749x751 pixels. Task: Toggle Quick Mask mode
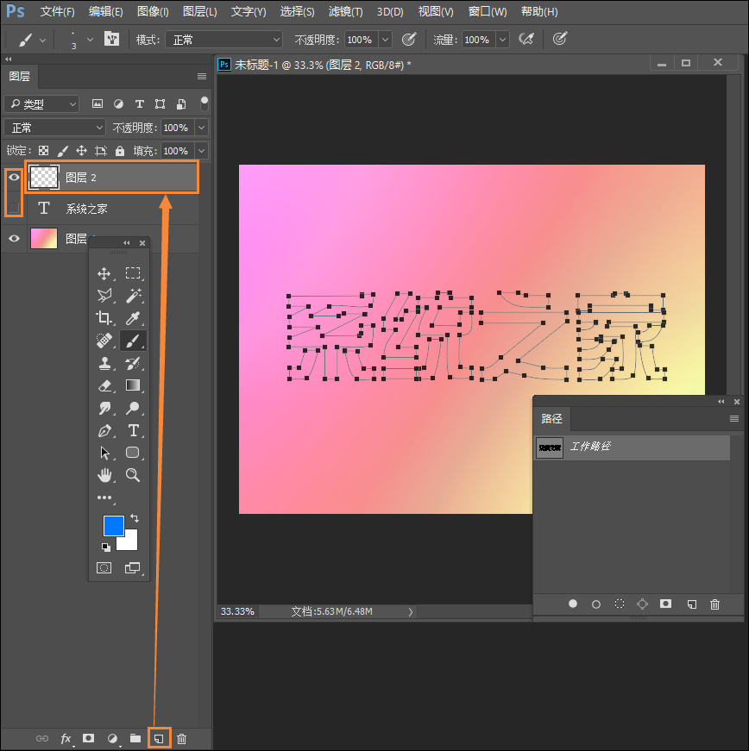[104, 568]
